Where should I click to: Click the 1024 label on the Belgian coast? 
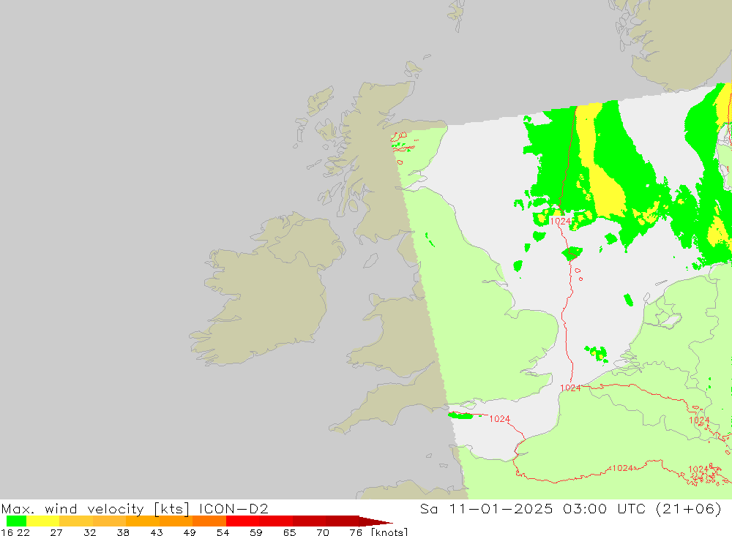pyautogui.click(x=570, y=388)
